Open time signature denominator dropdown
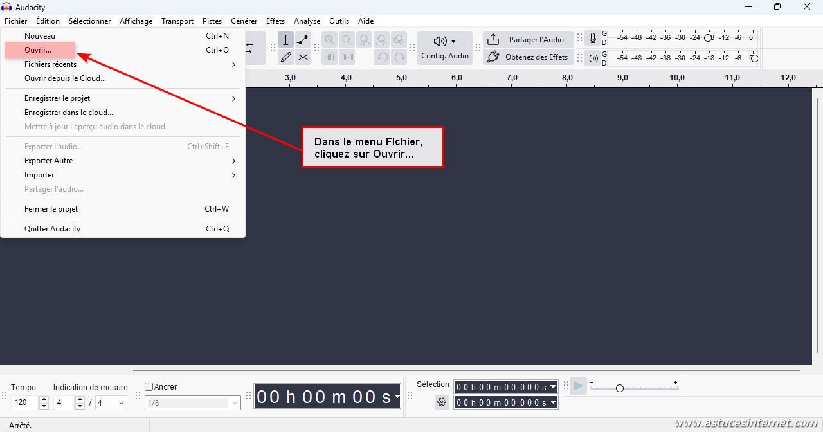 click(111, 403)
